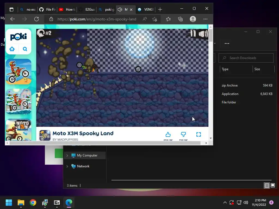This screenshot has height=209, width=279.
Task: Refresh the poki.com page
Action: [37, 19]
